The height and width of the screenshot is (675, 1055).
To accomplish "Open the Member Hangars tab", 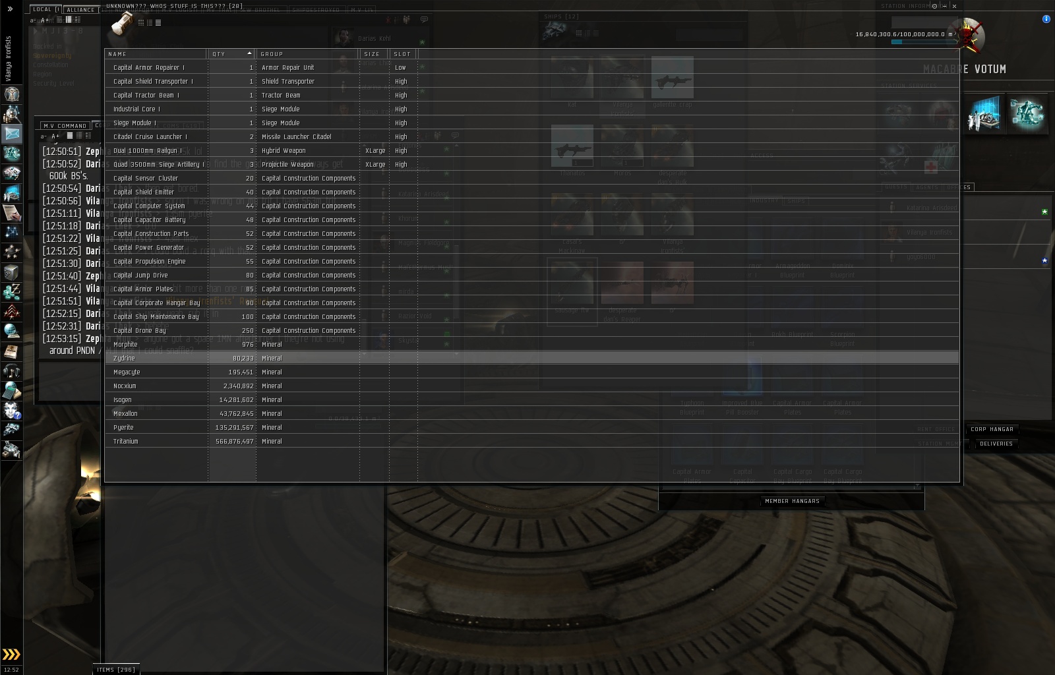I will click(x=792, y=501).
